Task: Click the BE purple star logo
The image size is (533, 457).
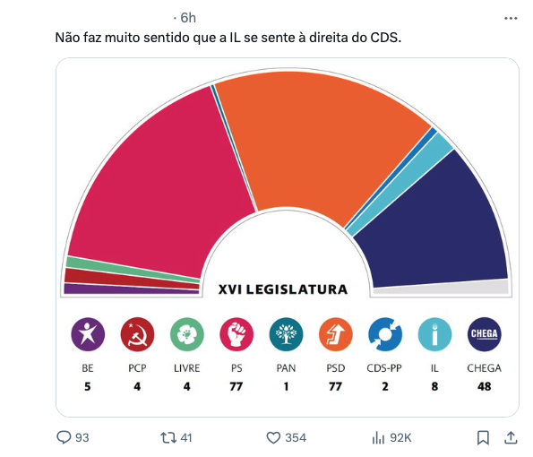Action: [x=88, y=334]
